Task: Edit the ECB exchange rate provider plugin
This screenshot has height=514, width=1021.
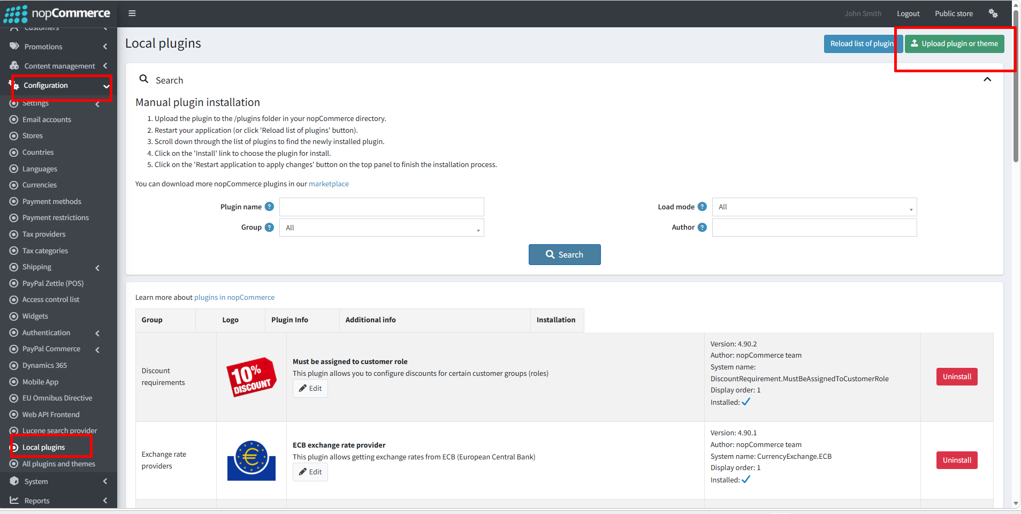Action: click(x=310, y=472)
